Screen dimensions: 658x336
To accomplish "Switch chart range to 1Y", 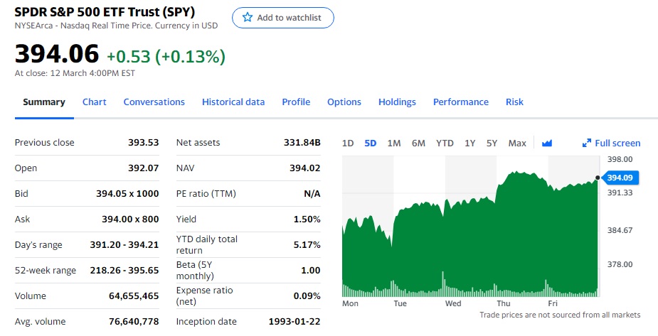I will (470, 143).
